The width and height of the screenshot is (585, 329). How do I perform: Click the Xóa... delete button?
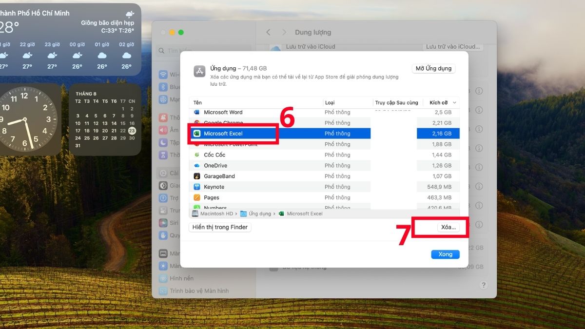coord(448,227)
